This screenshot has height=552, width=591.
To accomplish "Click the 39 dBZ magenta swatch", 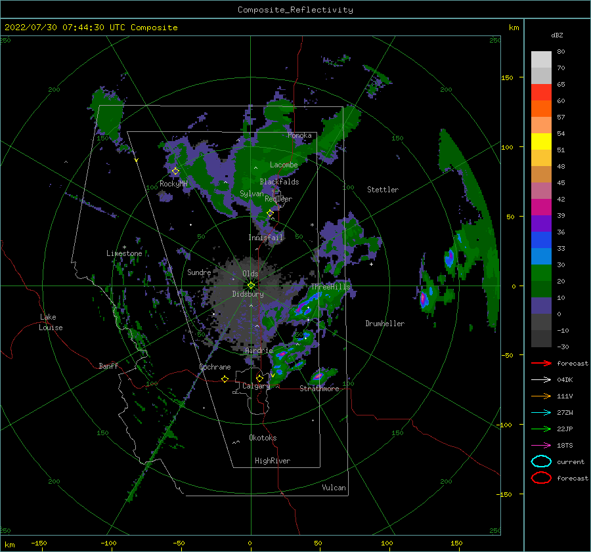I will click(x=541, y=207).
